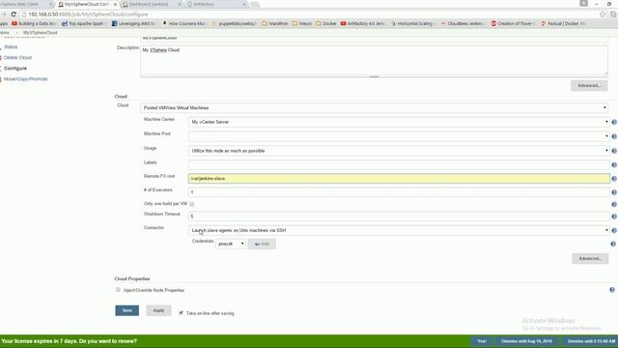Open the Mesos bookmark folder
Image resolution: width=618 pixels, height=348 pixels.
[302, 23]
